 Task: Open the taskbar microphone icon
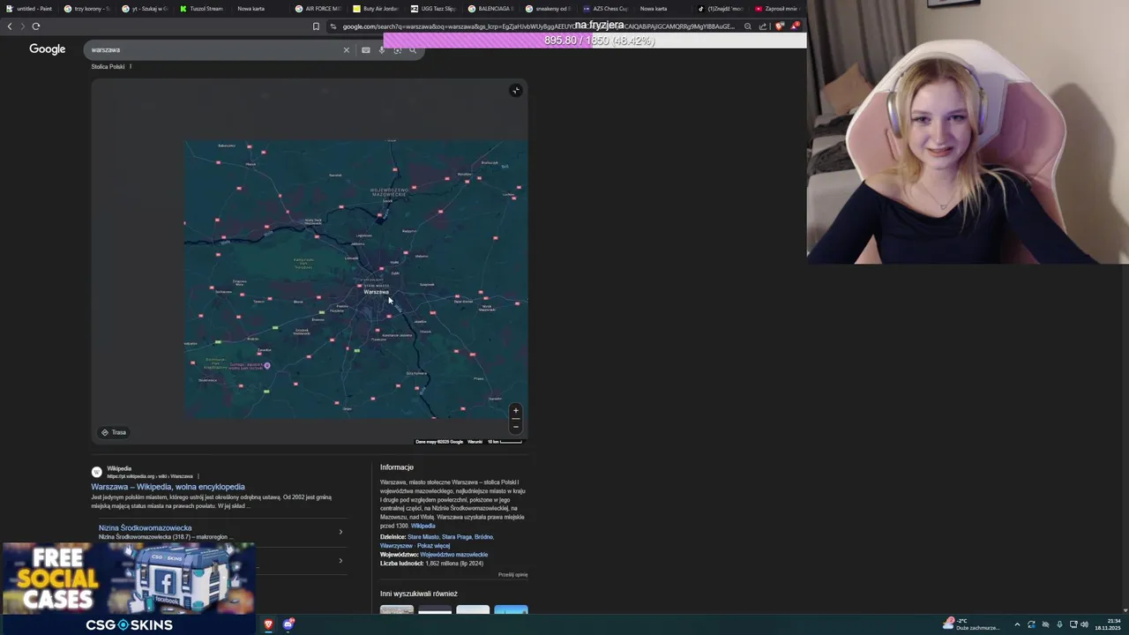1059,624
